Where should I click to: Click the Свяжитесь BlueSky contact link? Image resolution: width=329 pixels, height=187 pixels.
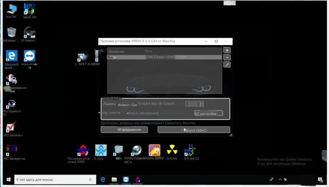coord(180,123)
